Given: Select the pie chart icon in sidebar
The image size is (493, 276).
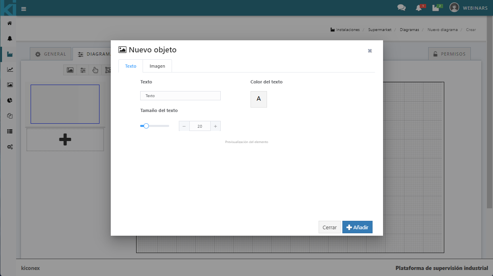Looking at the screenshot, I should coord(10,100).
